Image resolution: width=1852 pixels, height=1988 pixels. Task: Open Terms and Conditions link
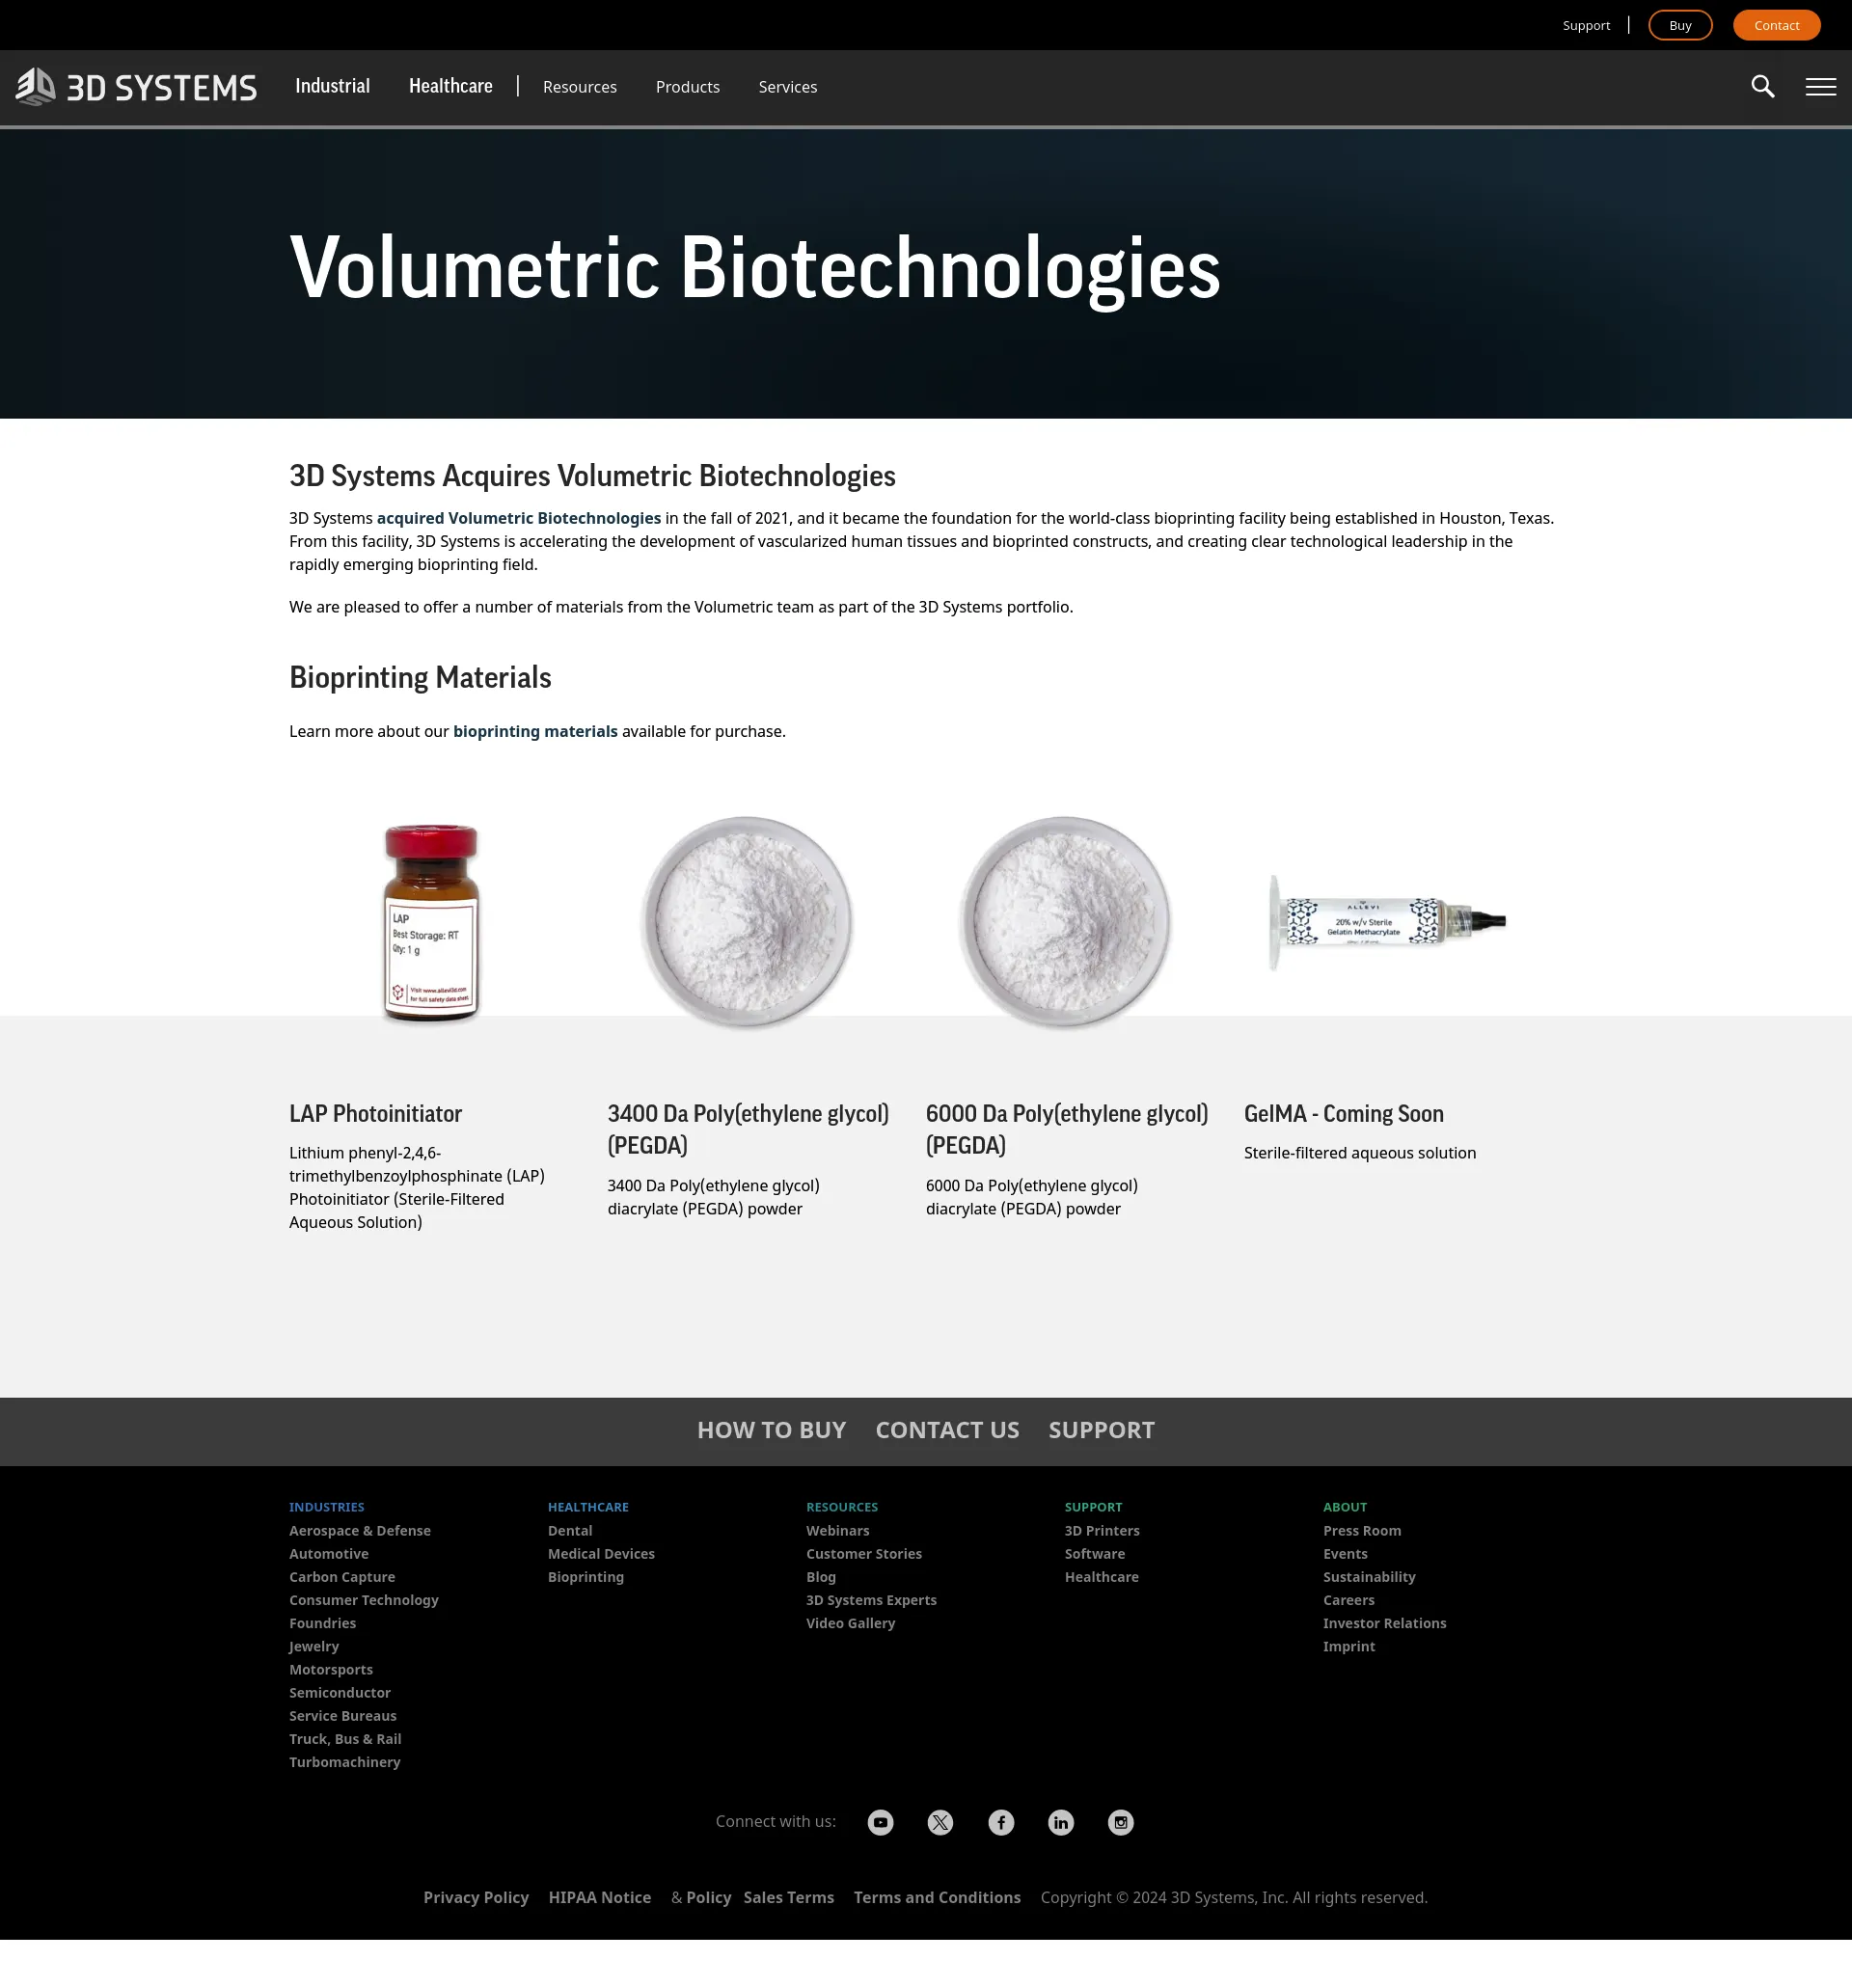[x=937, y=1898]
